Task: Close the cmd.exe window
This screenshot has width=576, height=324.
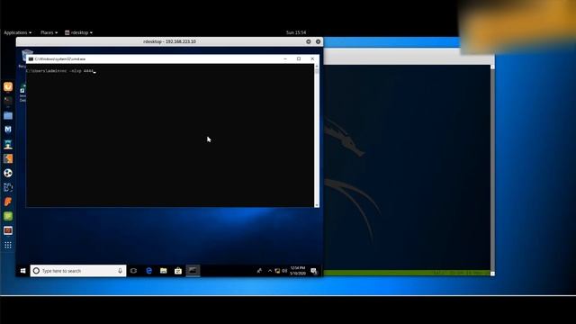Action: point(312,58)
